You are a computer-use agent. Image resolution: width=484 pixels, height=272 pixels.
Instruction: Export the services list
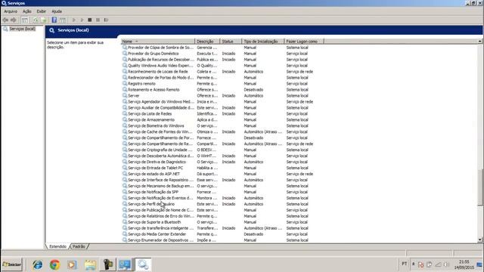(43, 20)
